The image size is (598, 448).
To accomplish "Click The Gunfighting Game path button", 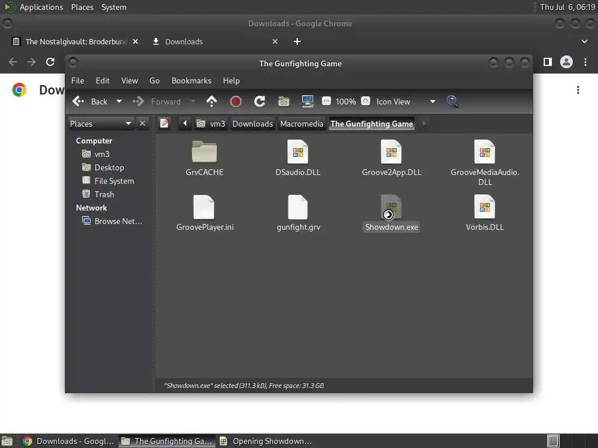I will (371, 124).
